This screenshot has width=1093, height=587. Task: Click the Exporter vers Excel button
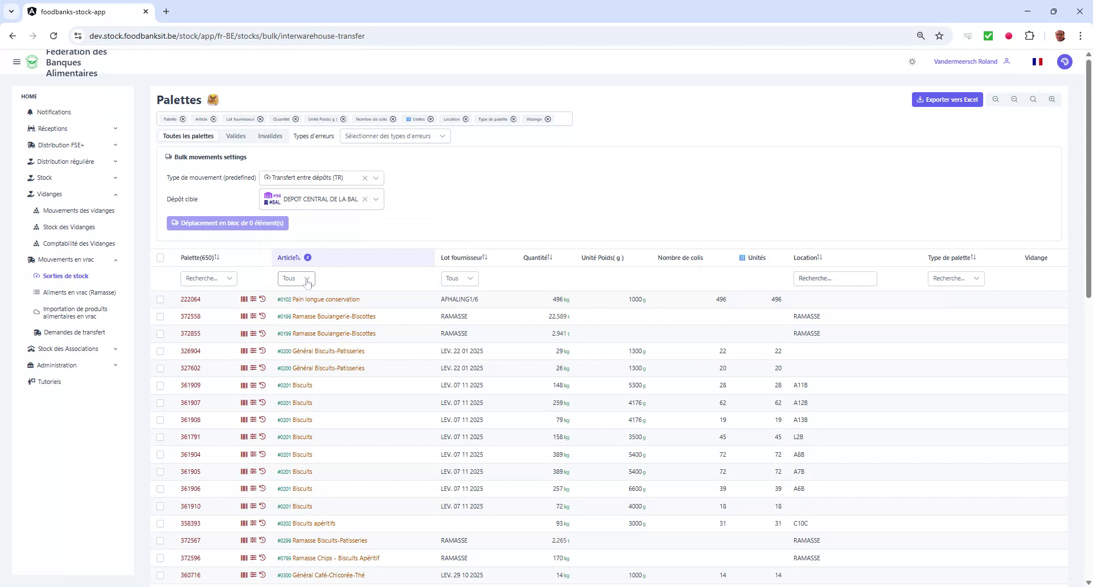[947, 99]
